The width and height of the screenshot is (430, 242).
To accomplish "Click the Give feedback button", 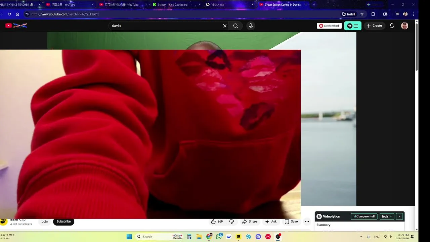I will pos(329,26).
